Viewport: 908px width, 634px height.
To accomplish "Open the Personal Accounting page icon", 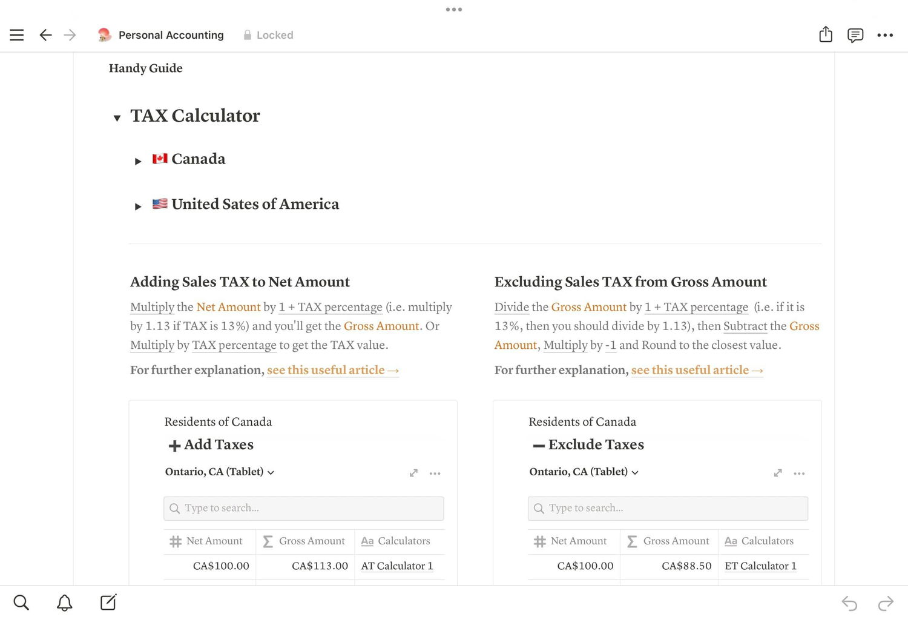I will (104, 35).
